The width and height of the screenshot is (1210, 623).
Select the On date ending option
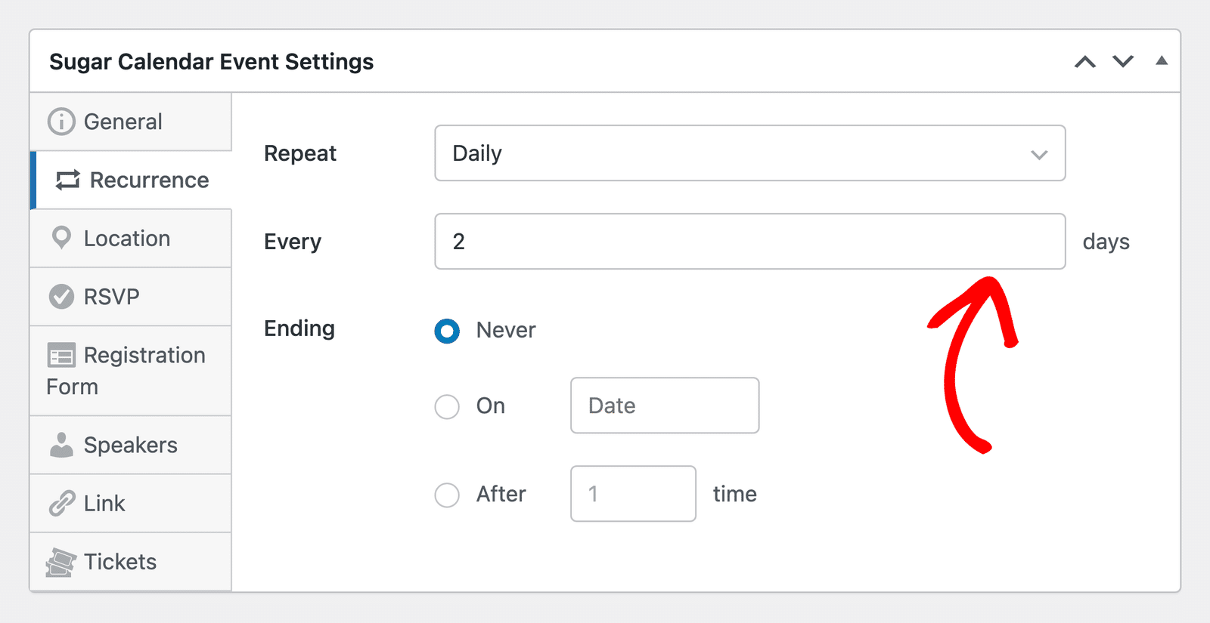click(x=447, y=406)
